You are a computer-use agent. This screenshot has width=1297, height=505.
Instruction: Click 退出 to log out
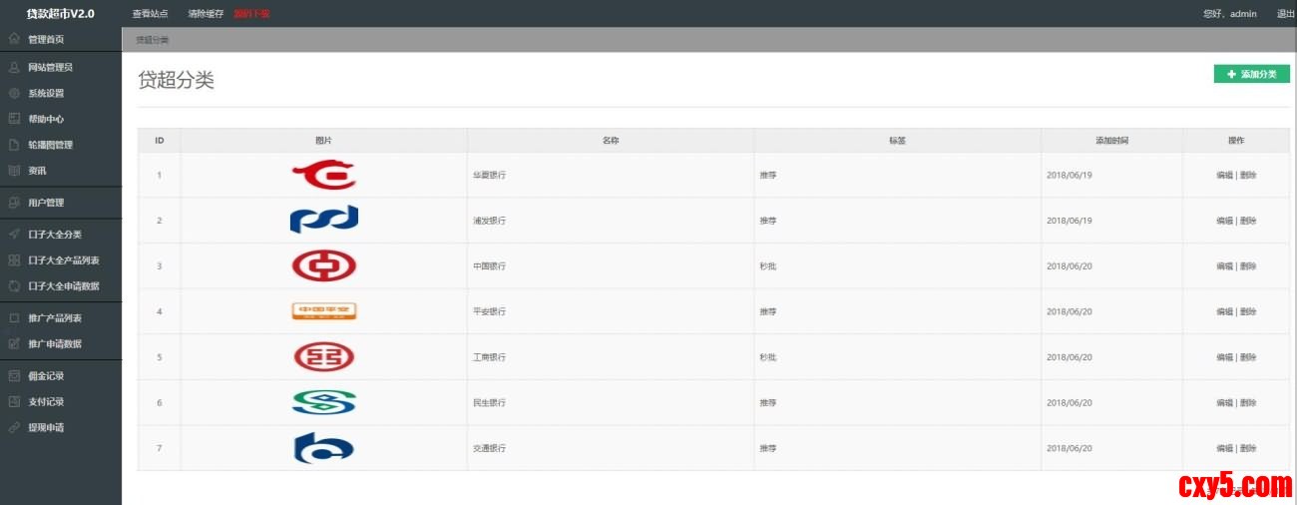pos(1286,14)
